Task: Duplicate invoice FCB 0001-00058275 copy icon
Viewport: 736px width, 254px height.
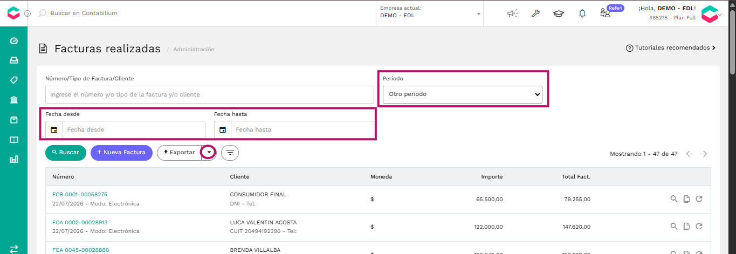Action: [x=686, y=199]
